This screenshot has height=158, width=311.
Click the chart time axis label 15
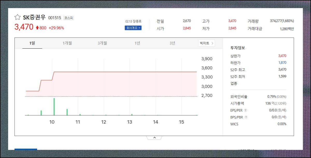pos(181,122)
